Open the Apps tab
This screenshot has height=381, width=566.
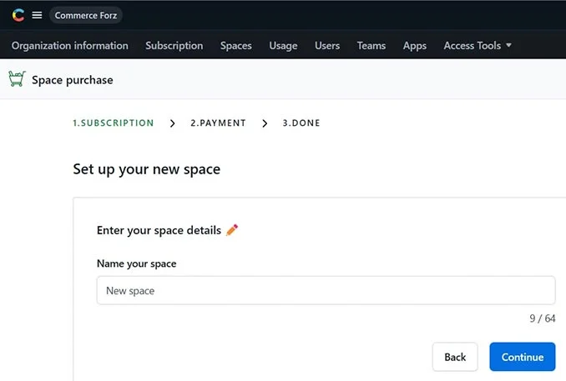[x=415, y=46]
